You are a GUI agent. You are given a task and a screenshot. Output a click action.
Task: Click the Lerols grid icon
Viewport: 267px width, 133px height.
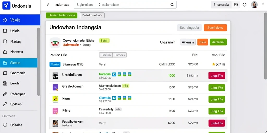click(5, 83)
